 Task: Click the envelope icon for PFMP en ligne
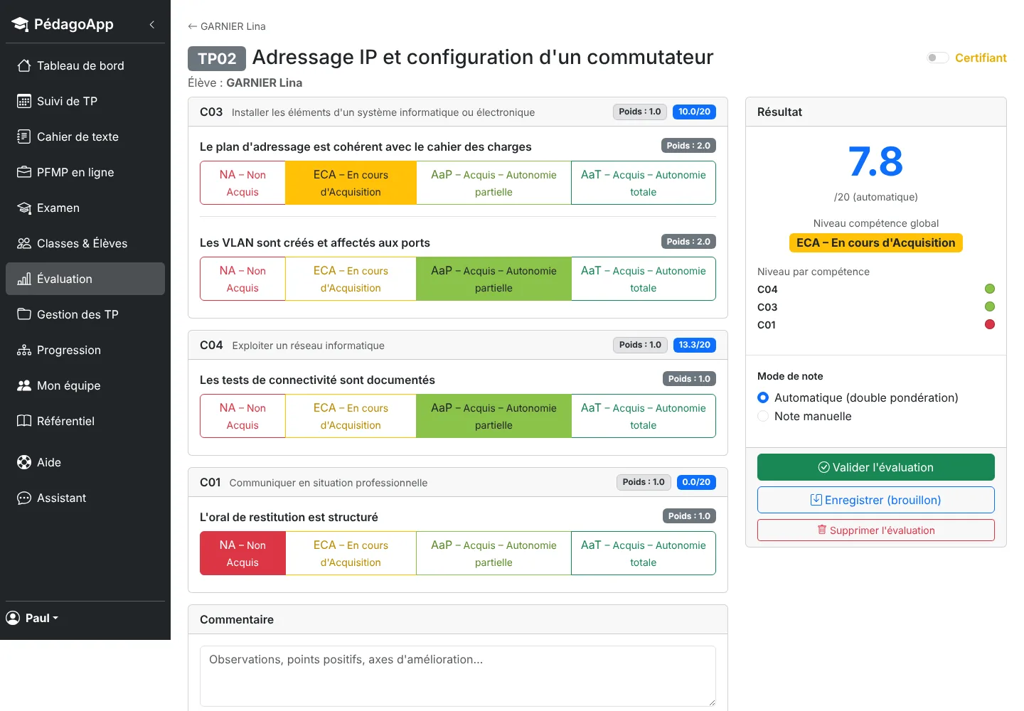click(24, 172)
